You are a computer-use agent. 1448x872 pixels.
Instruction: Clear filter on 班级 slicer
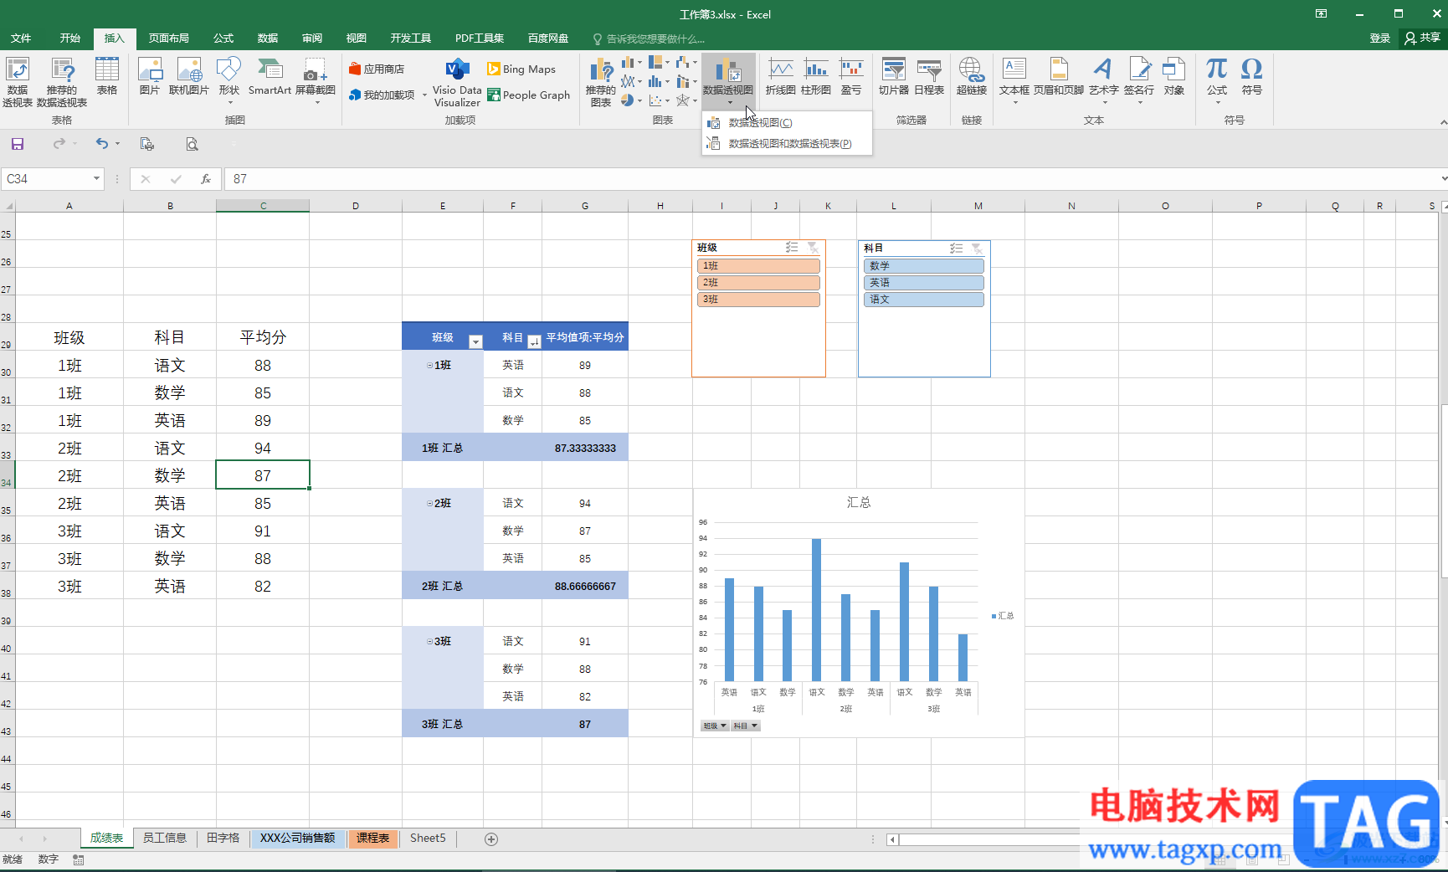pos(813,248)
